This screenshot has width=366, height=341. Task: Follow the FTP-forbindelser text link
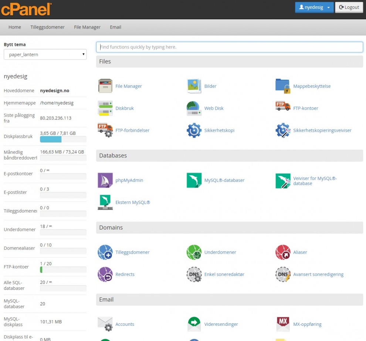click(x=132, y=130)
